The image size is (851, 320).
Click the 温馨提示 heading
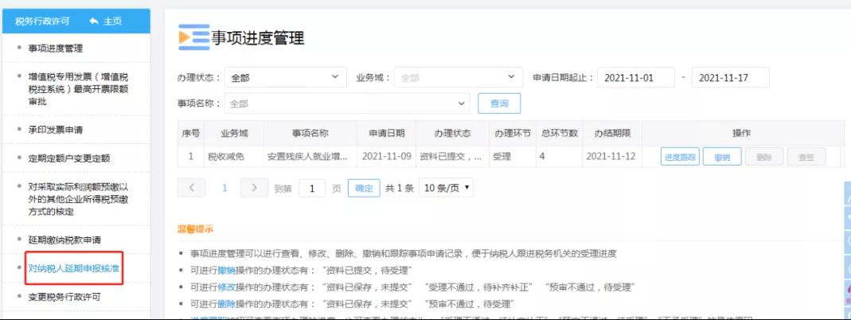[x=195, y=229]
